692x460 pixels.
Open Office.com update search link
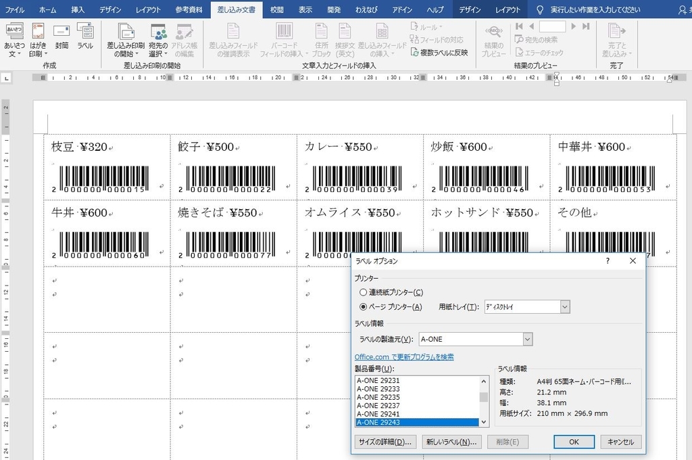click(x=404, y=356)
